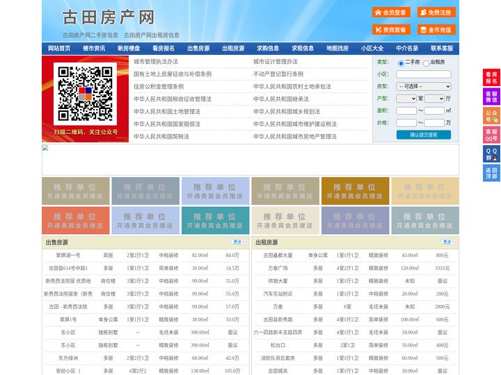Open the 翠屏1号 sale listing
This screenshot has height=375, width=501.
68,319
